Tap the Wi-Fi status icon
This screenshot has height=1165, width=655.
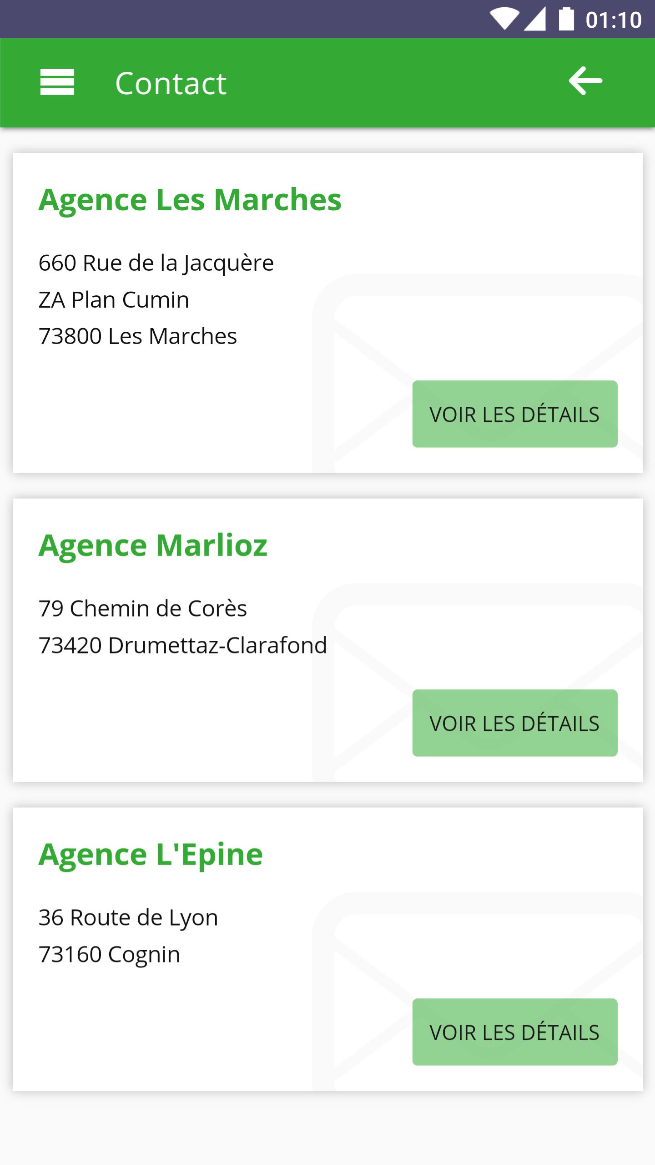504,20
